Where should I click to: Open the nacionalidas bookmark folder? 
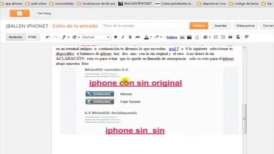point(62,3)
